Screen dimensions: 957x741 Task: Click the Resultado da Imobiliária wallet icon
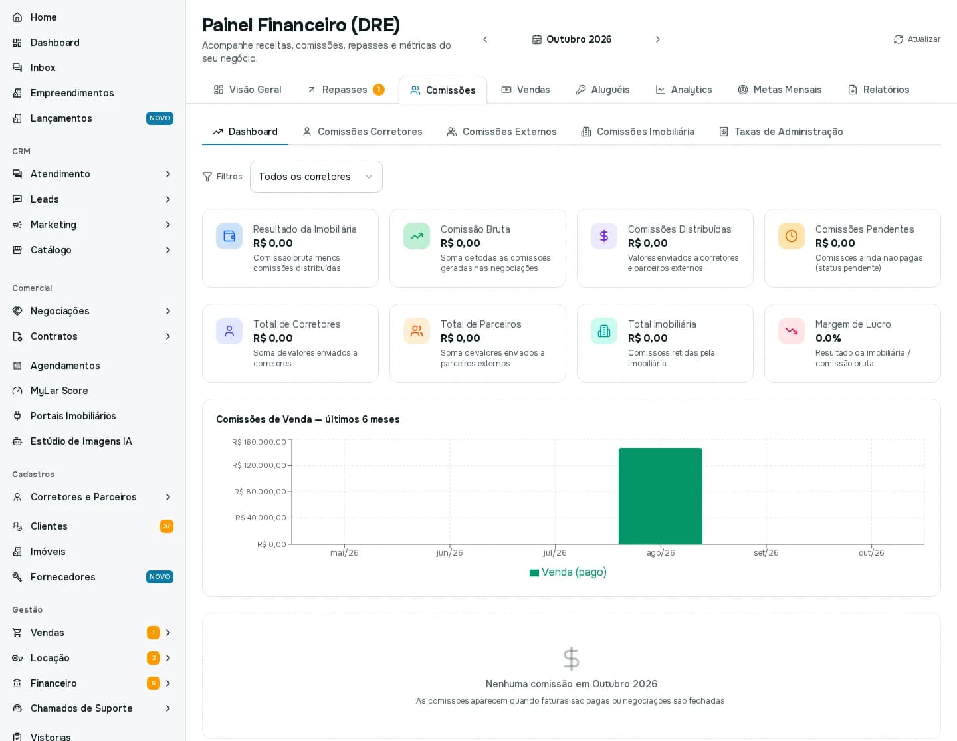[229, 236]
